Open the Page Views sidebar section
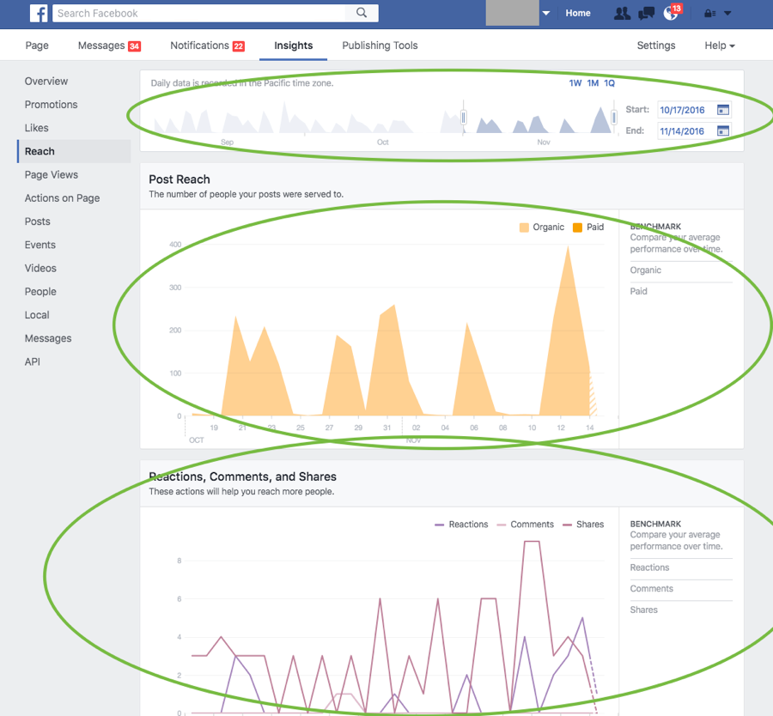Screen dimensions: 773x716 [52, 175]
